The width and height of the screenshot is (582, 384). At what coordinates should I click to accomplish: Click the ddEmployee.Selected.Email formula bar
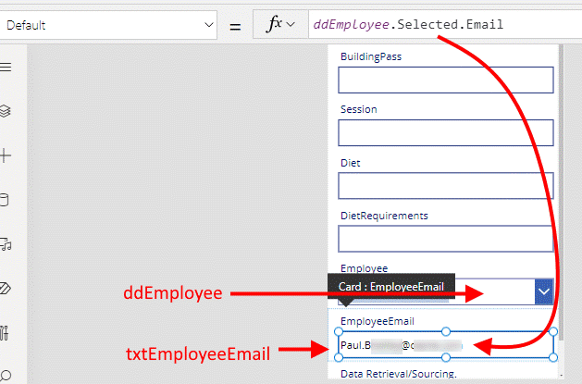(445, 24)
